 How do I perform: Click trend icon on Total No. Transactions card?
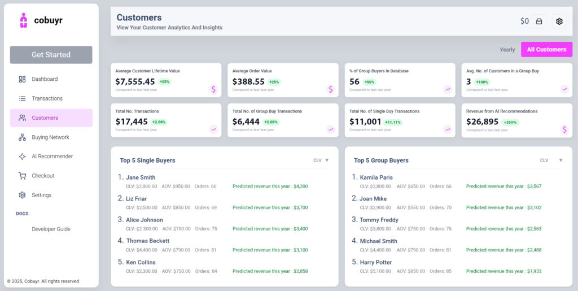pyautogui.click(x=214, y=129)
